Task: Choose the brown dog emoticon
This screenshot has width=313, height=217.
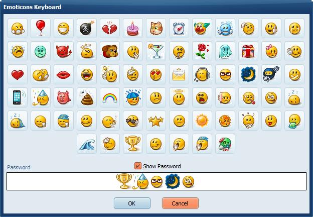Action: 110,51
